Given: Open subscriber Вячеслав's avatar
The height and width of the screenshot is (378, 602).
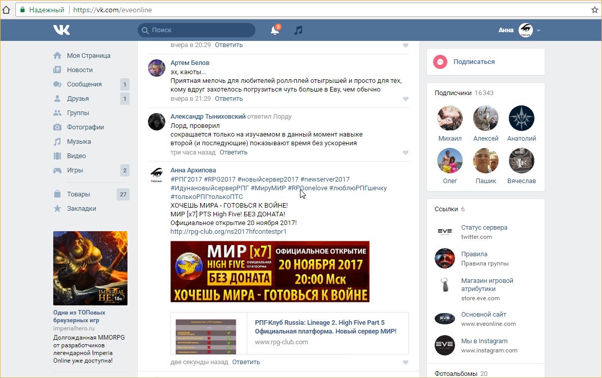Looking at the screenshot, I should coord(521,161).
